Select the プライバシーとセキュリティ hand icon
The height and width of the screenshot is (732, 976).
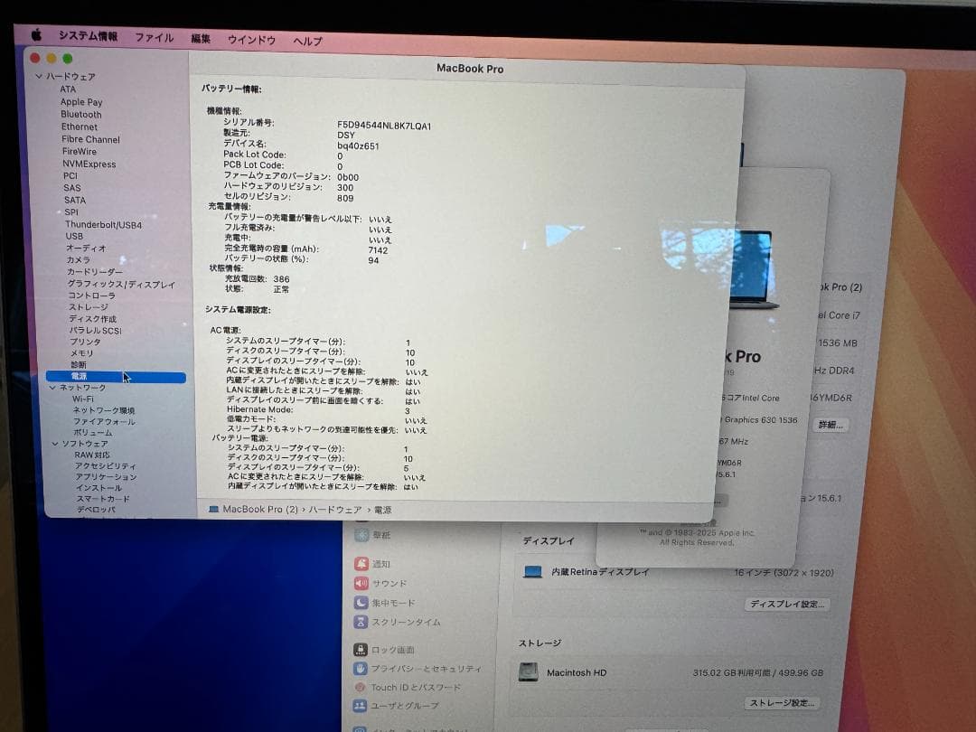click(x=360, y=668)
